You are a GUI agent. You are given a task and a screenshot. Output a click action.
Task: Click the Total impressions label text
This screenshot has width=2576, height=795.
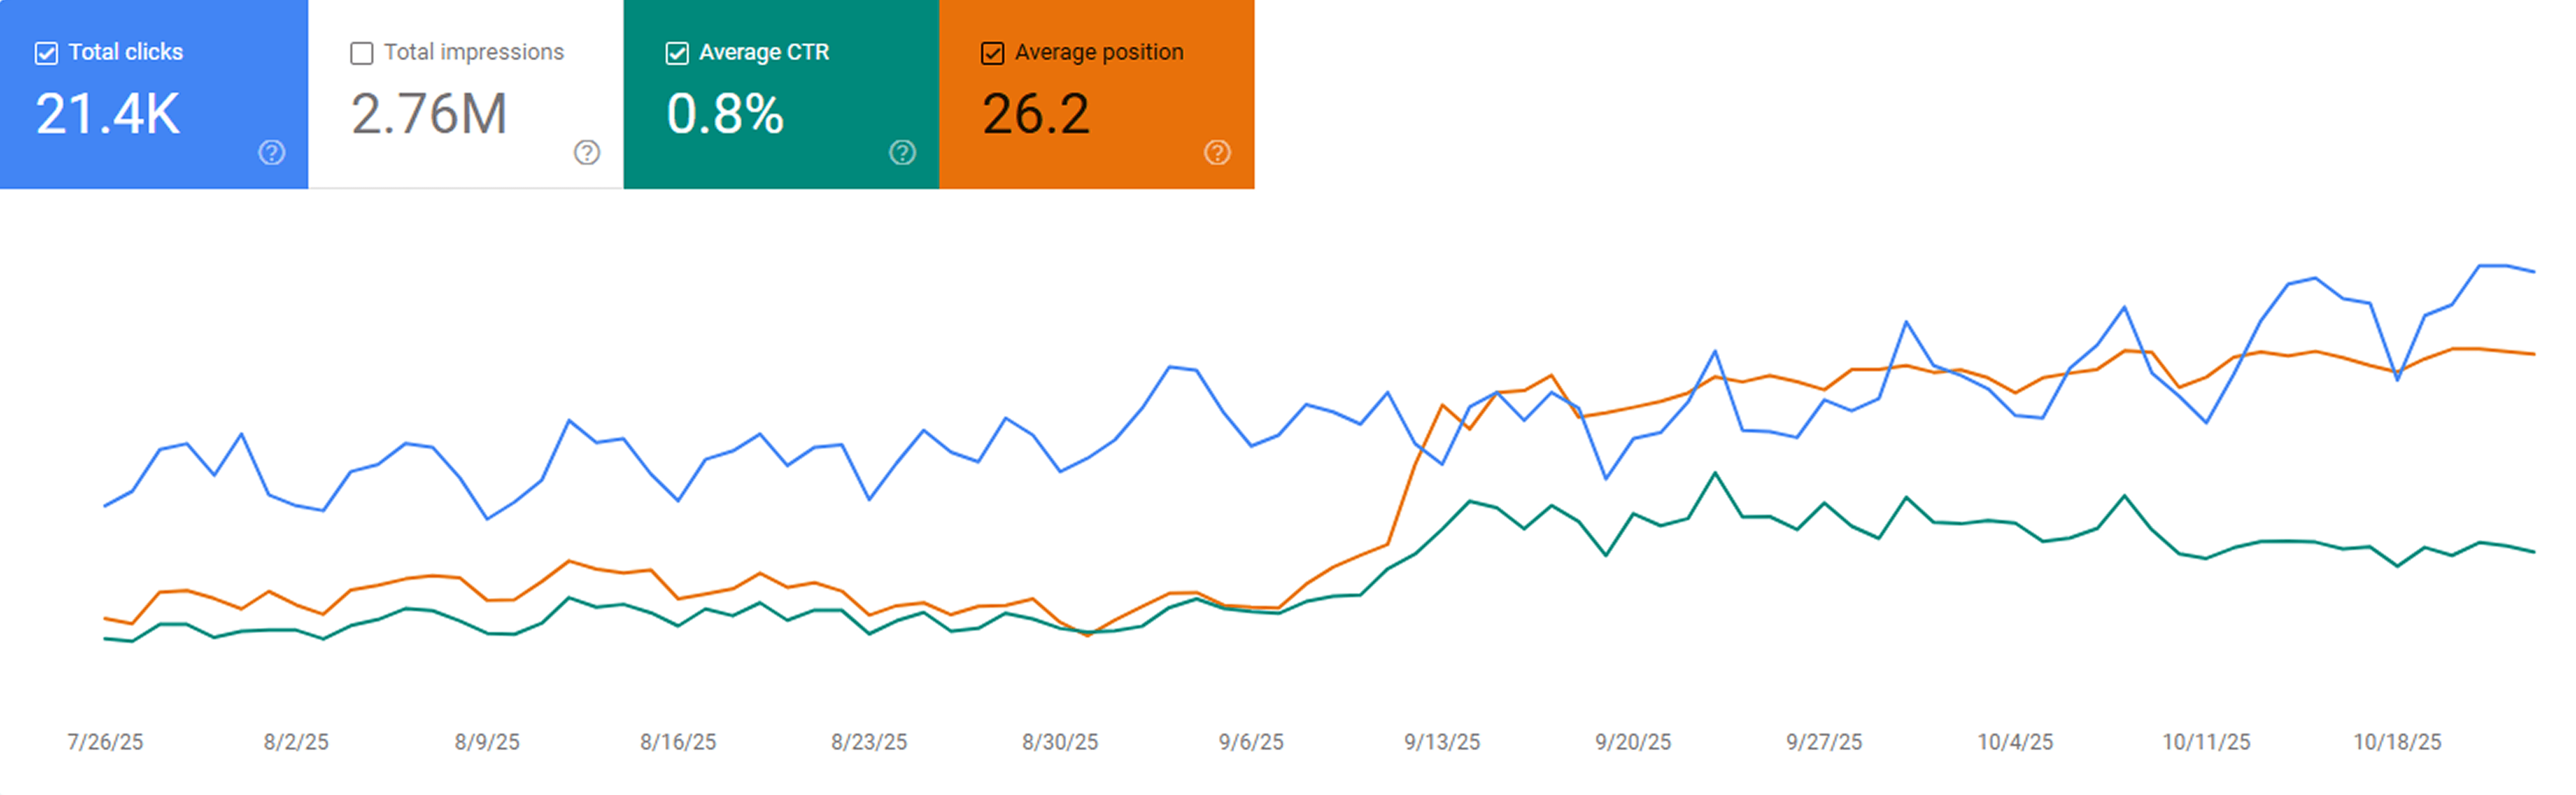(x=474, y=52)
